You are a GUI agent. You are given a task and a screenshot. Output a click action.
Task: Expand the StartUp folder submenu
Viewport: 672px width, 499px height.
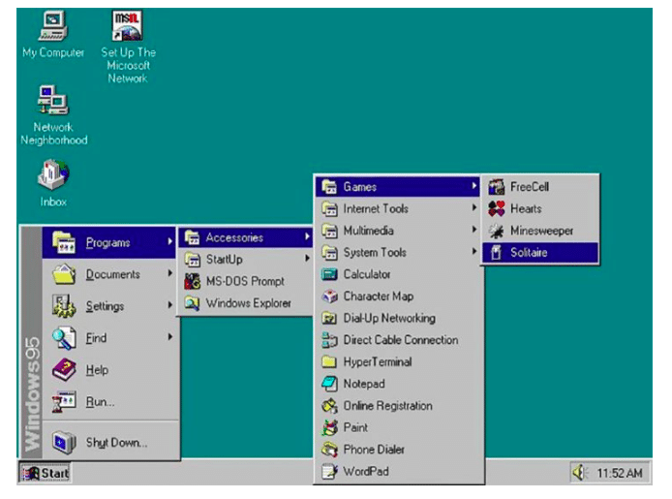[x=224, y=260]
